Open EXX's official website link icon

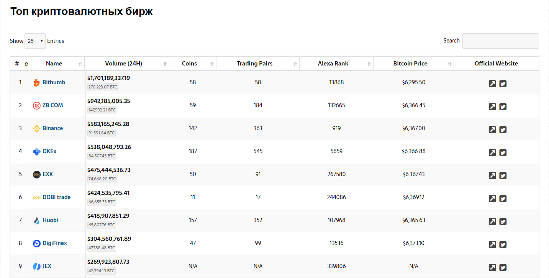(x=492, y=175)
